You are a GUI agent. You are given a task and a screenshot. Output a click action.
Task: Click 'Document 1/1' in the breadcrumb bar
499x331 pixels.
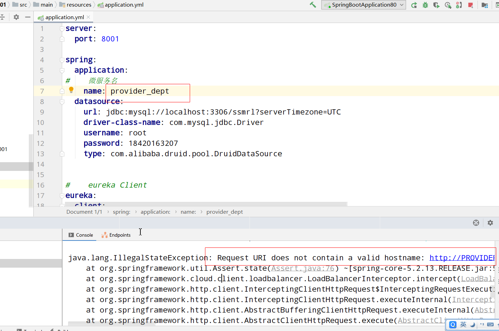click(x=84, y=212)
